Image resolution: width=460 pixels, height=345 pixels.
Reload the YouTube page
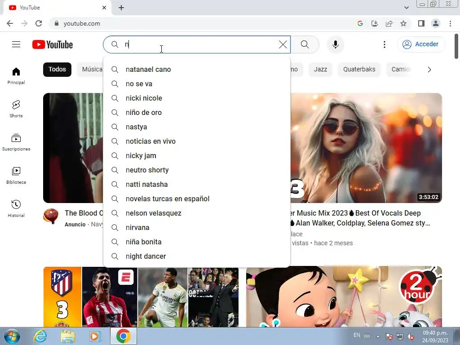[39, 23]
